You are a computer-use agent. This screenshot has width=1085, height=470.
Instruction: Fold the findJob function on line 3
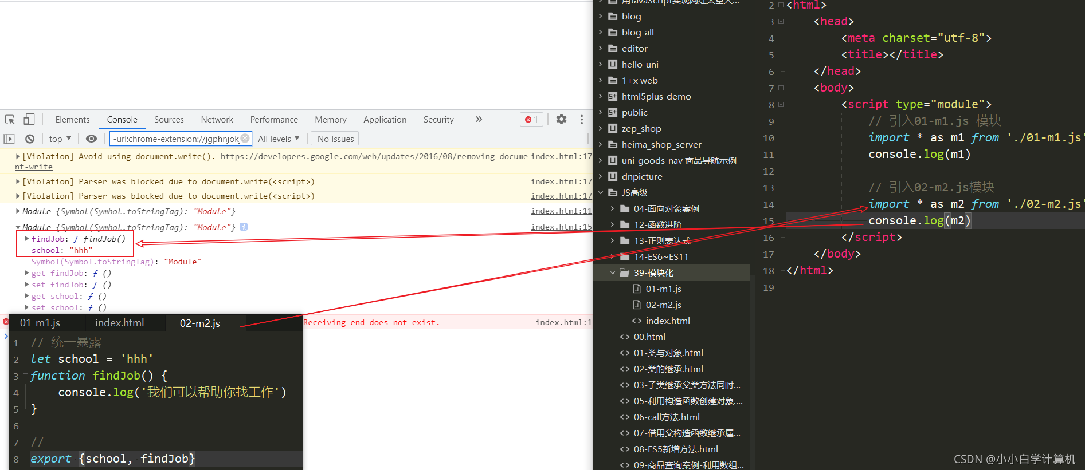click(x=25, y=376)
